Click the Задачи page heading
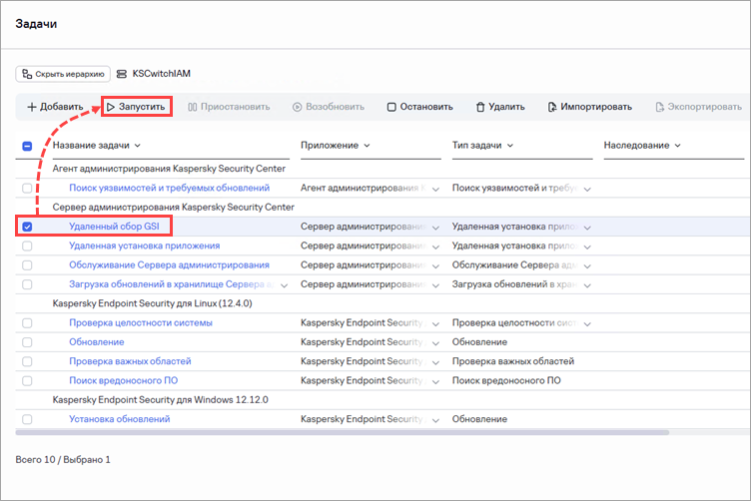The width and height of the screenshot is (751, 501). tap(36, 24)
